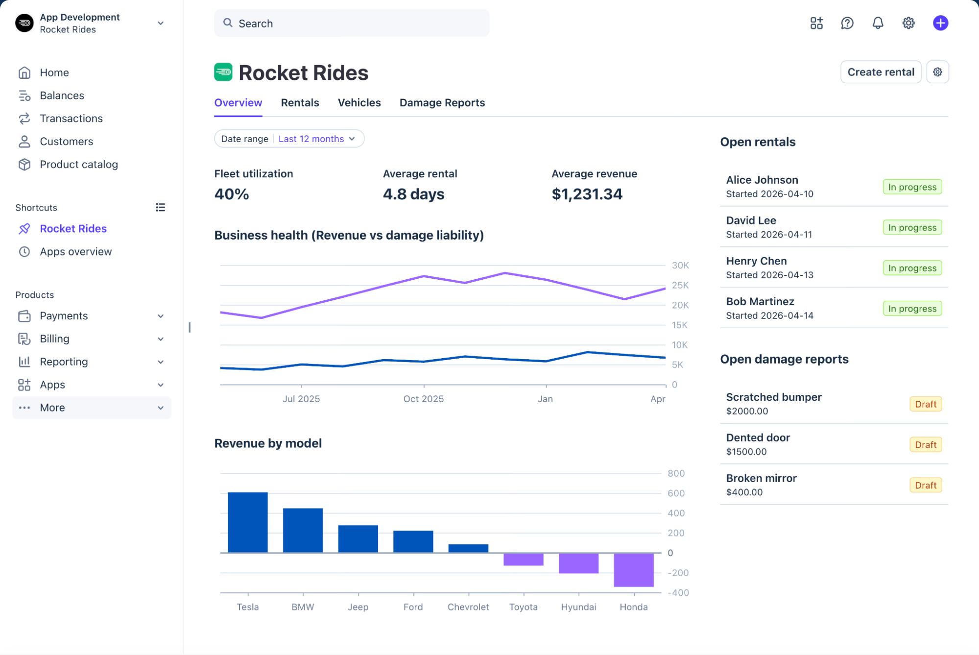Screen dimensions: 979x655
Task: Click the Create rental button
Action: click(x=881, y=72)
